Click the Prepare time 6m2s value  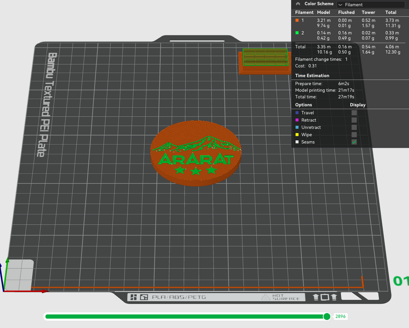pos(343,84)
